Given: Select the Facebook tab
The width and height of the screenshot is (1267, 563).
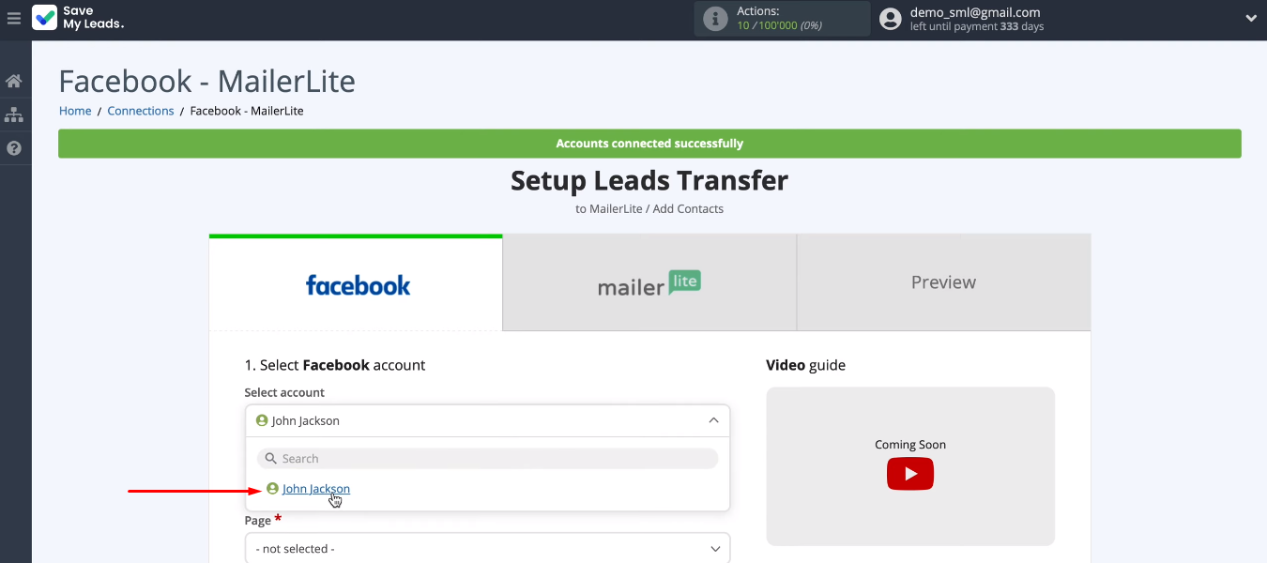Looking at the screenshot, I should 357,284.
